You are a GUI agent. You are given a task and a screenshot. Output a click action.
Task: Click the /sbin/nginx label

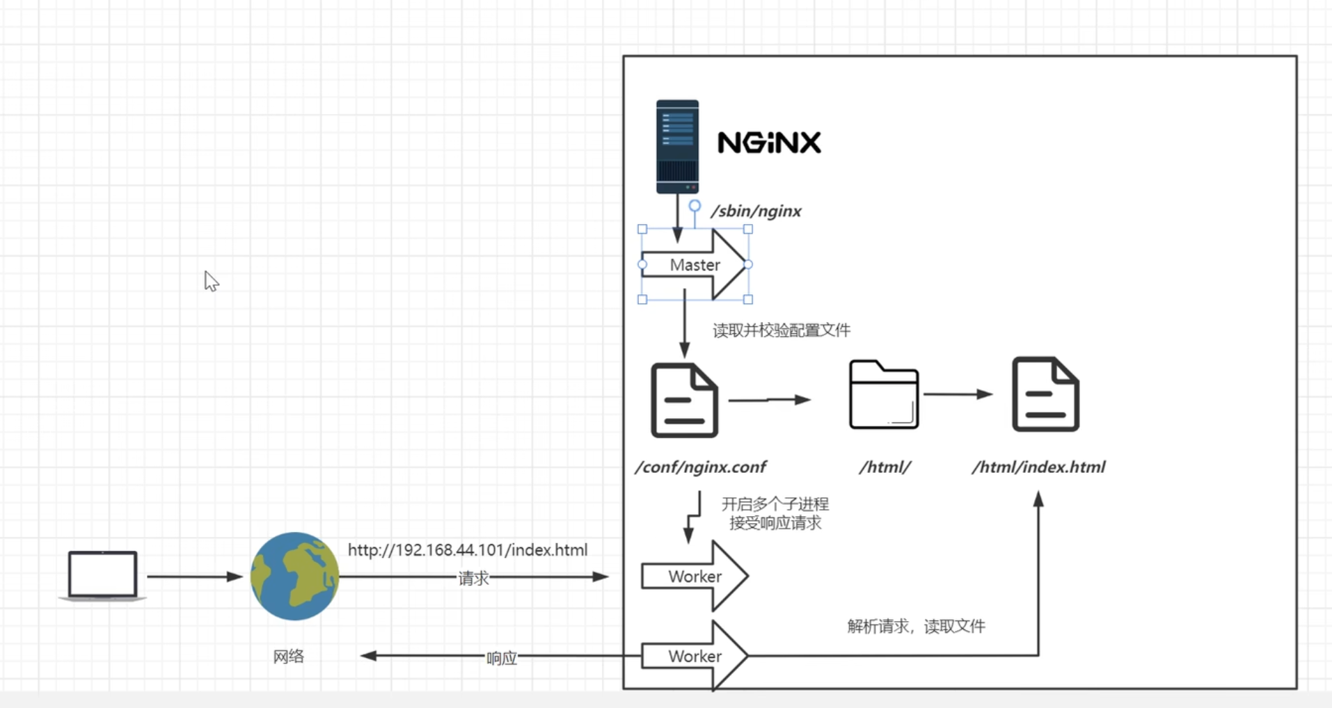(x=756, y=211)
